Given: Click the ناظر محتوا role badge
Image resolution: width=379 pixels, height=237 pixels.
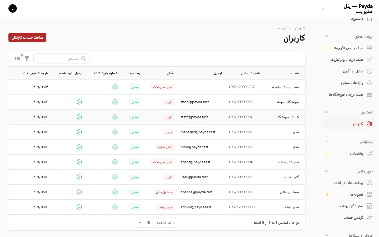Looking at the screenshot, I should pos(165,147).
